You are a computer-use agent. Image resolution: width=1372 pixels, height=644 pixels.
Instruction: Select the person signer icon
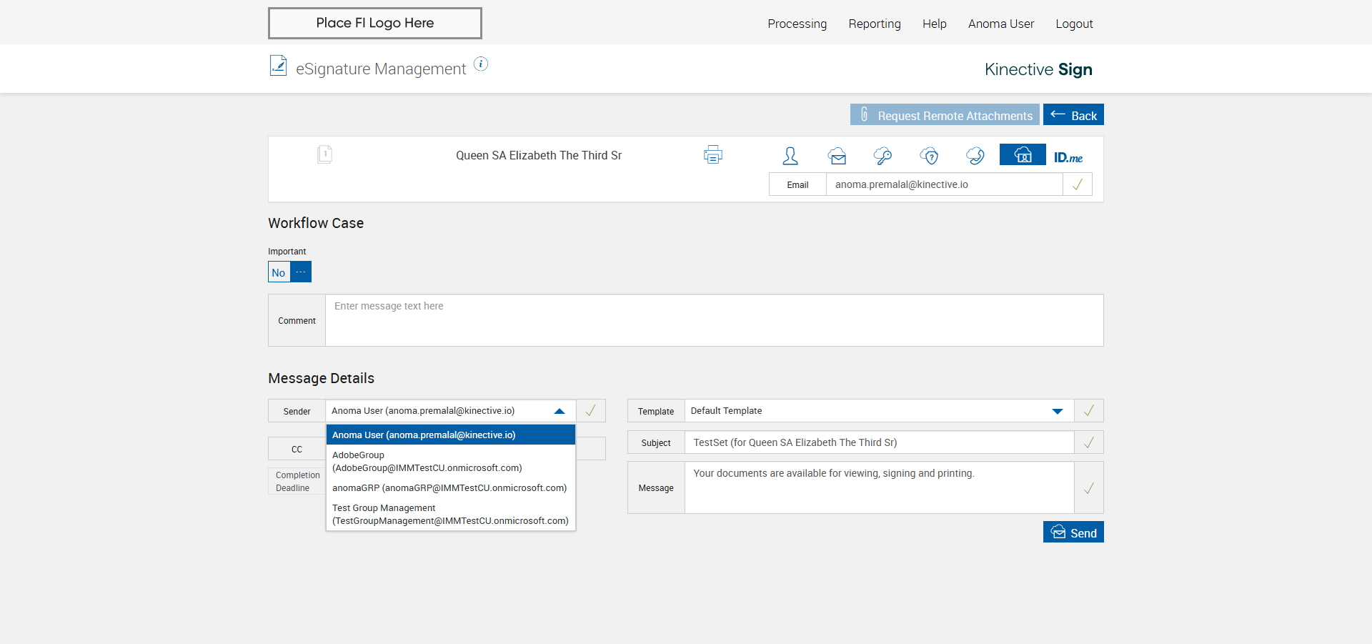[x=790, y=155]
